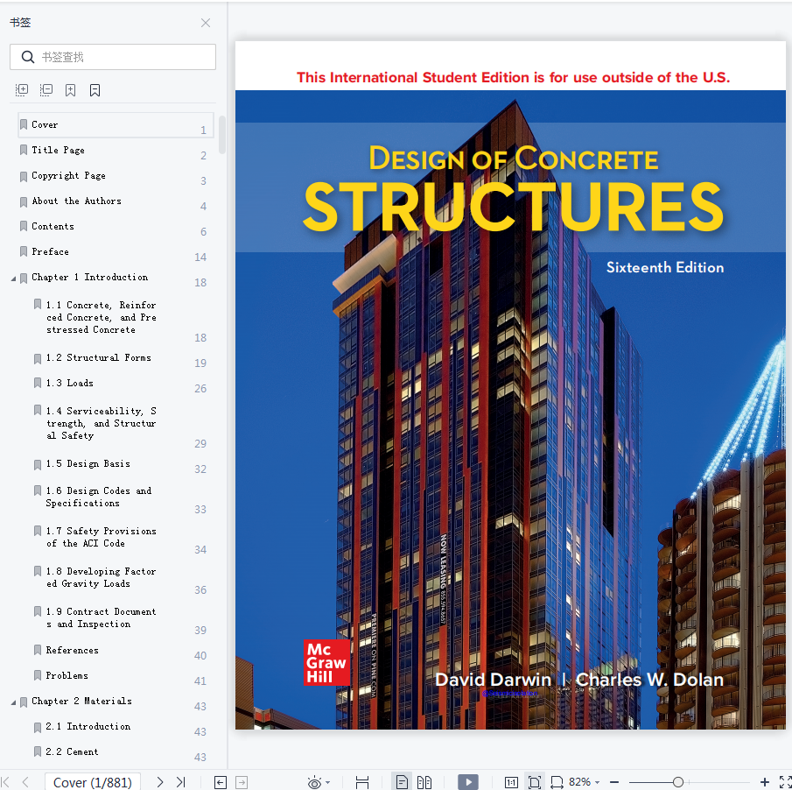Viewport: 792px width, 790px height.
Task: Zoom out with minus button
Action: [614, 782]
